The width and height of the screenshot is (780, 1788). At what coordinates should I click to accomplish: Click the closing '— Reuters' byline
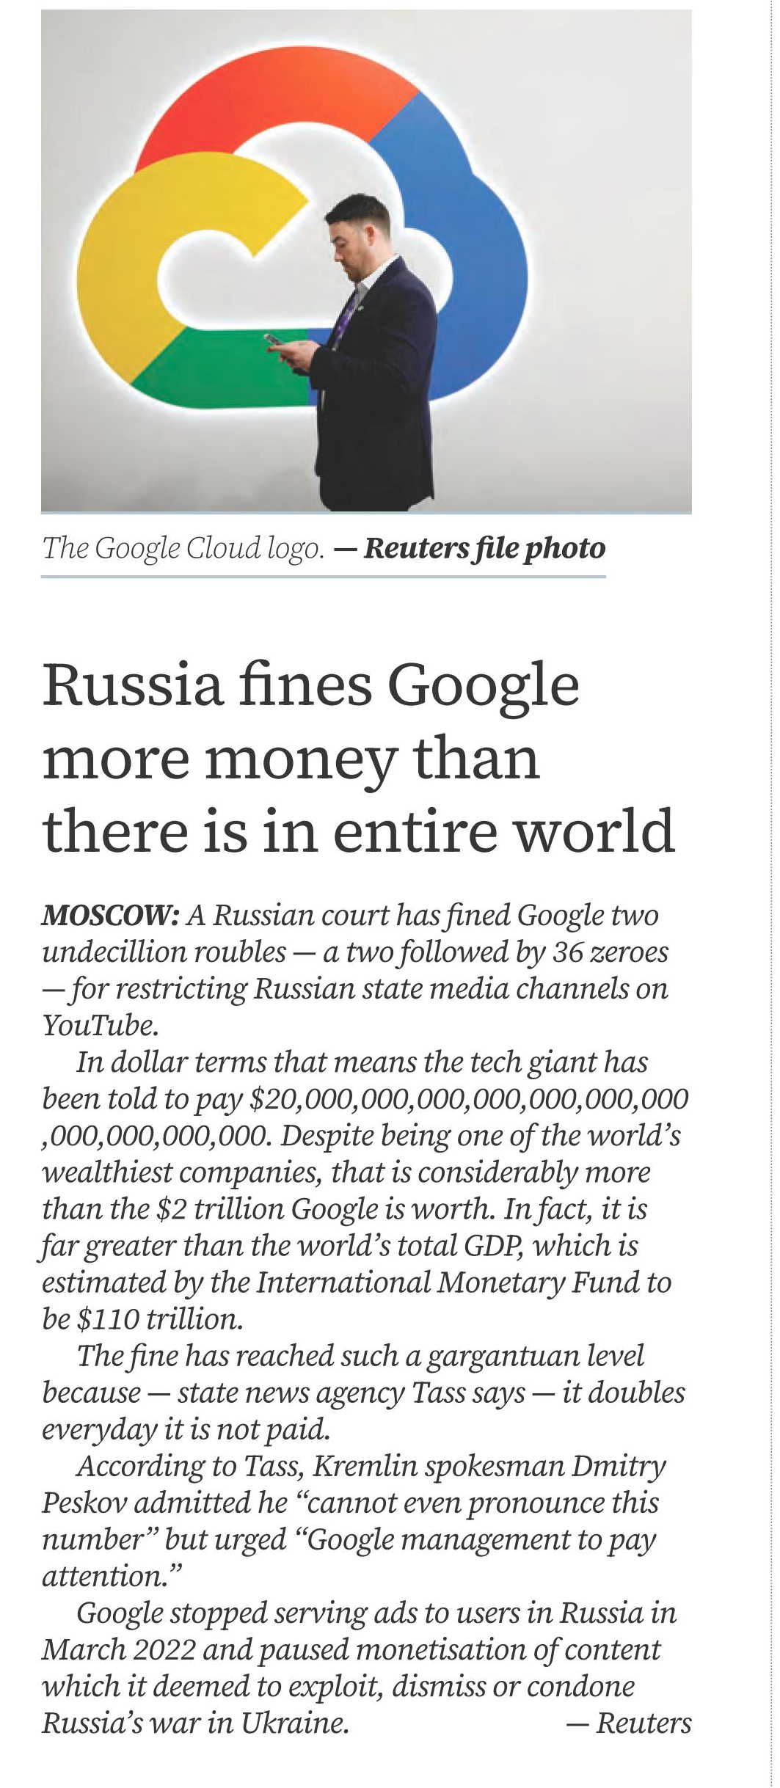click(629, 1723)
